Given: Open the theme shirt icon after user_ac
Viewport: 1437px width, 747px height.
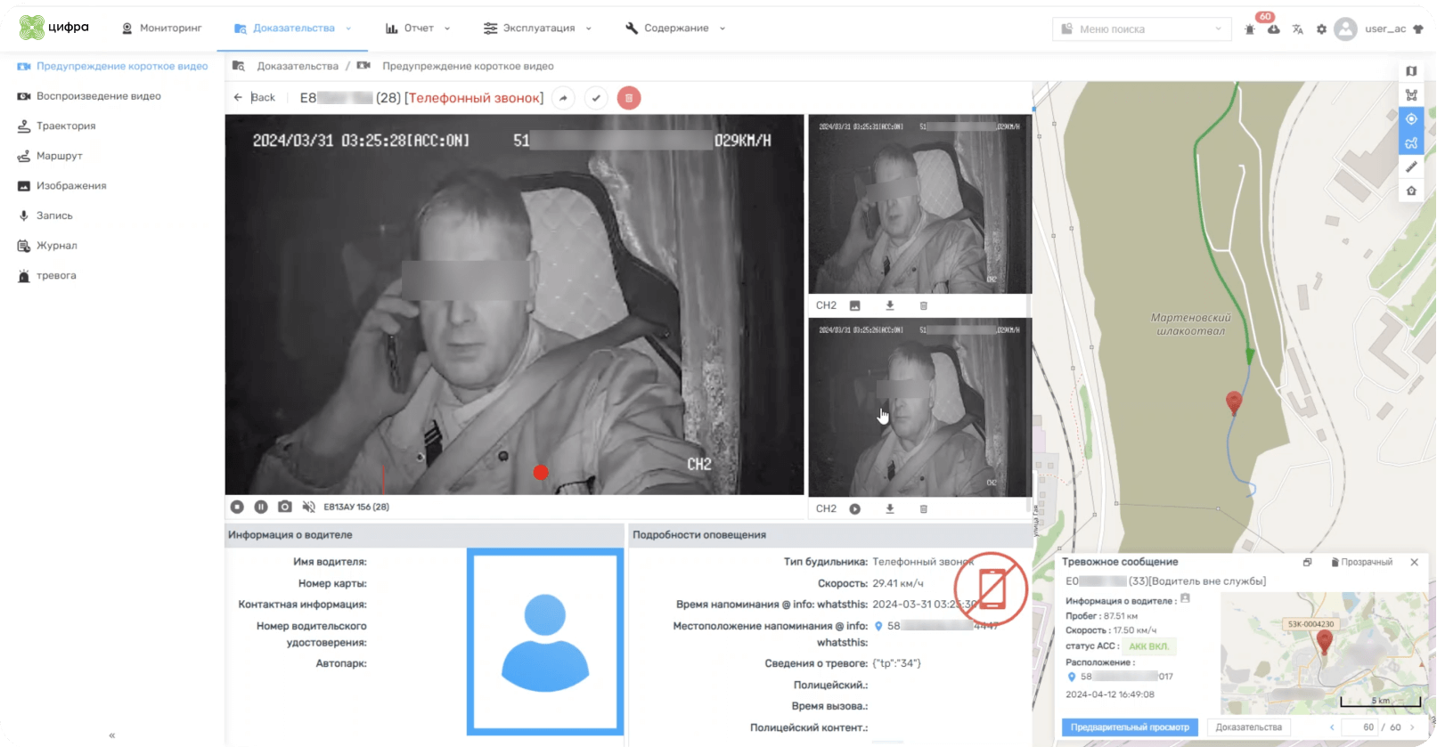Looking at the screenshot, I should pos(1418,28).
